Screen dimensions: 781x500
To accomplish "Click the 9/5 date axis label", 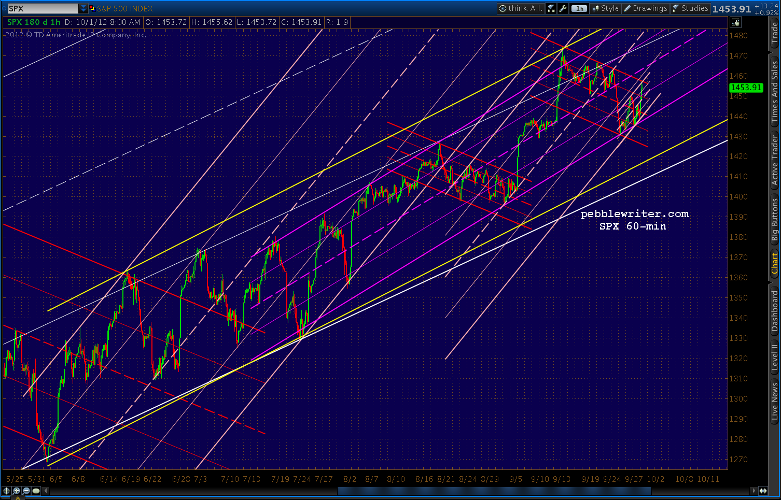I will [516, 479].
